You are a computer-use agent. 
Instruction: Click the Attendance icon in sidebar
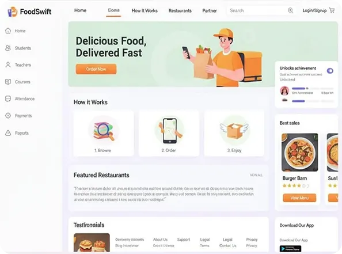pos(8,98)
